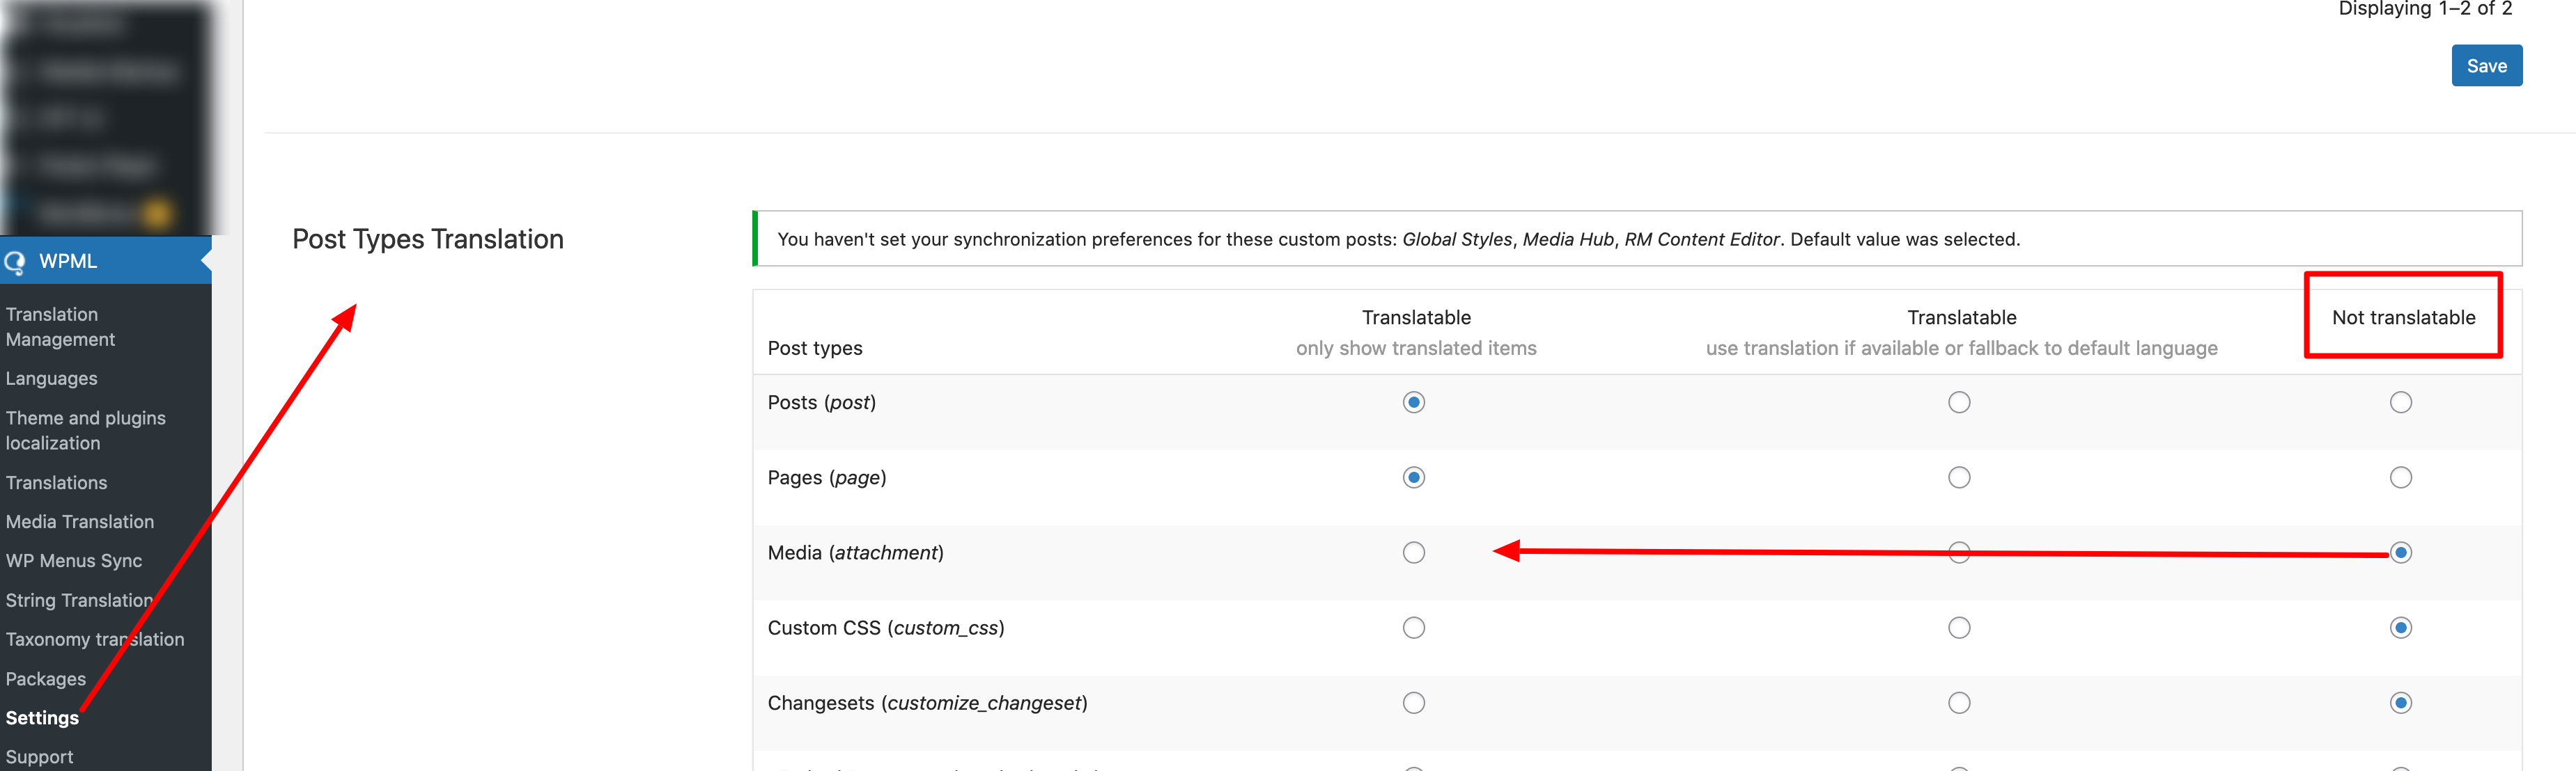
Task: Open WPML Support page
Action: [39, 757]
